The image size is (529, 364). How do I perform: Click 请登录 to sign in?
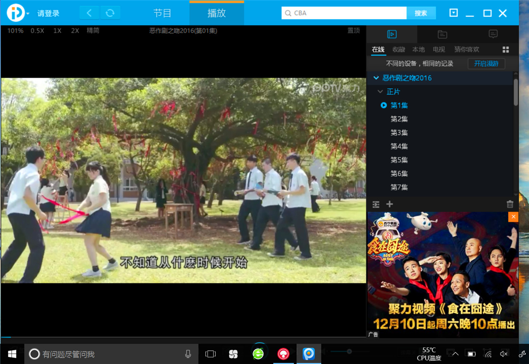click(48, 13)
